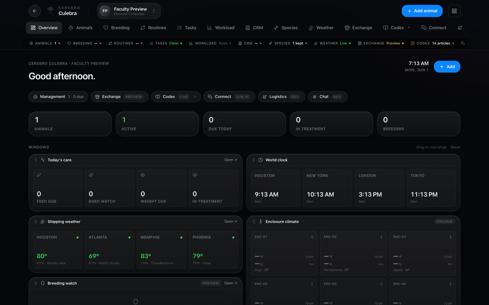
Task: Click the Add animal button
Action: pyautogui.click(x=422, y=11)
